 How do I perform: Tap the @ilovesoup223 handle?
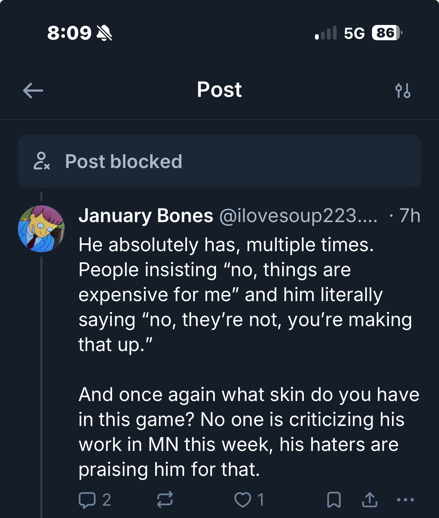click(x=298, y=216)
